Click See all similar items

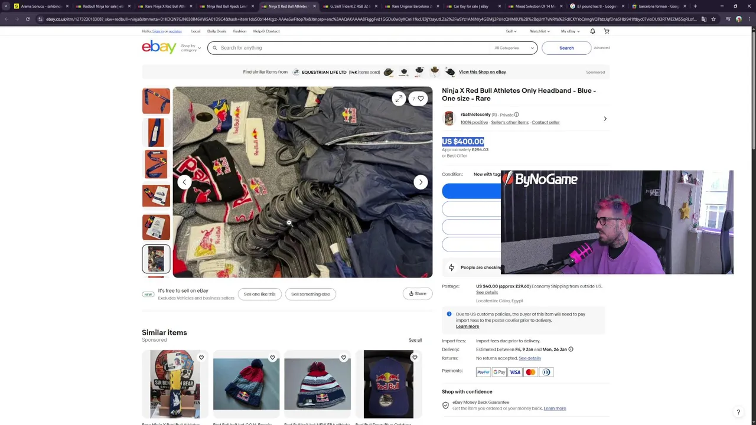[x=415, y=340]
